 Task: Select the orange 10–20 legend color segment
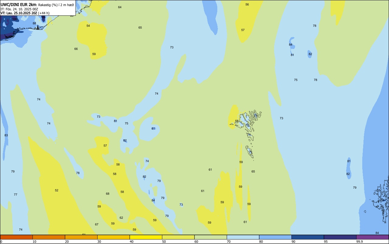click(x=49, y=237)
